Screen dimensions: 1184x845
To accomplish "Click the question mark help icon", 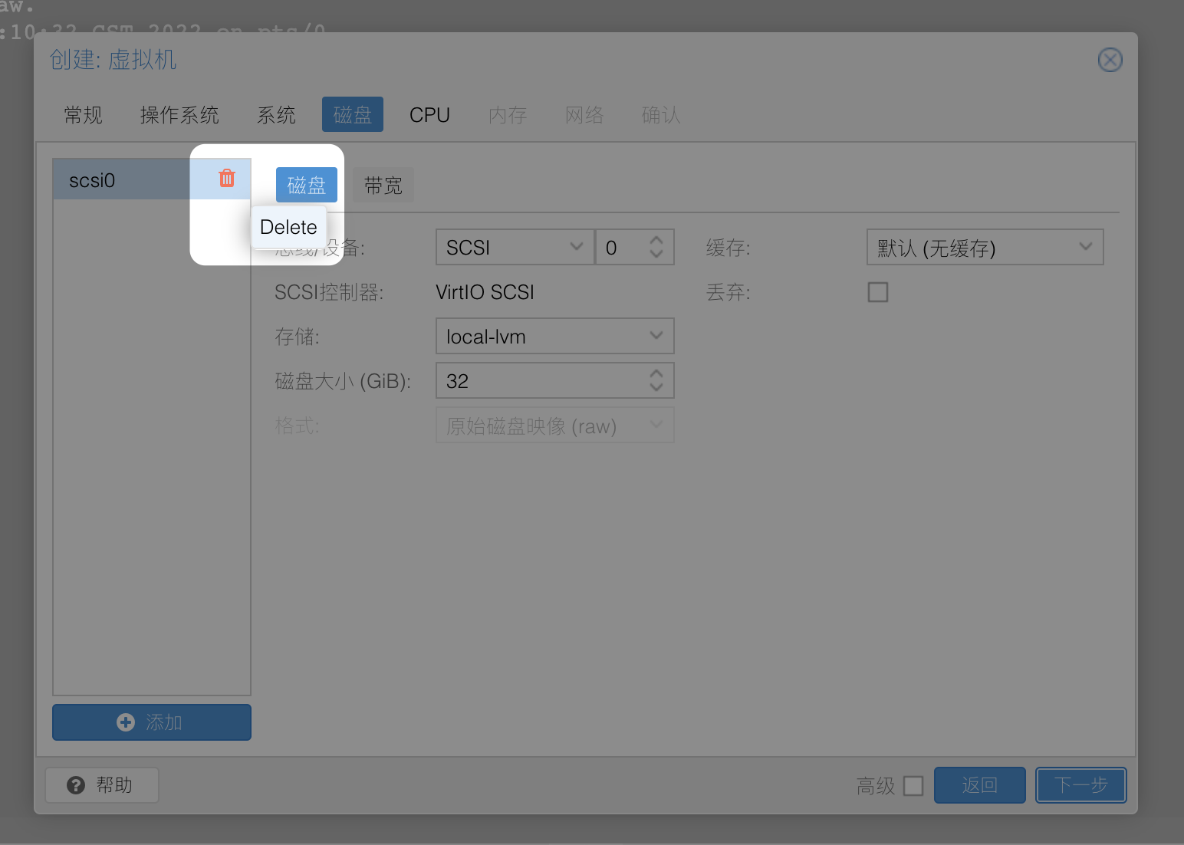I will [76, 785].
